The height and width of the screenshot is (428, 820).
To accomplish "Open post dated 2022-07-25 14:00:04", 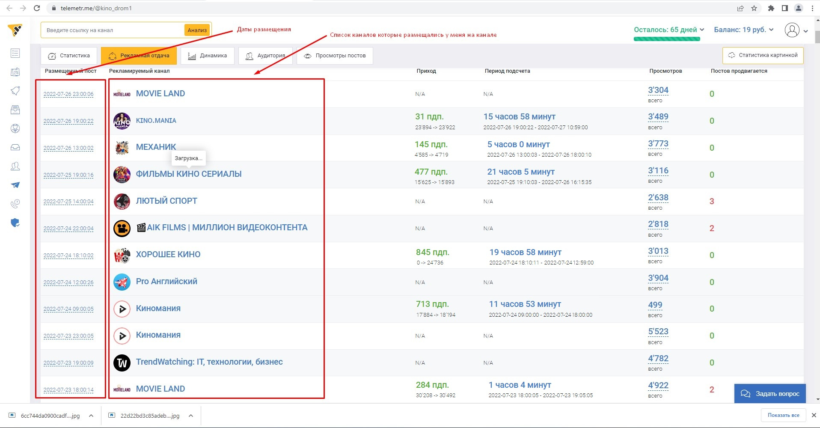I will 68,202.
